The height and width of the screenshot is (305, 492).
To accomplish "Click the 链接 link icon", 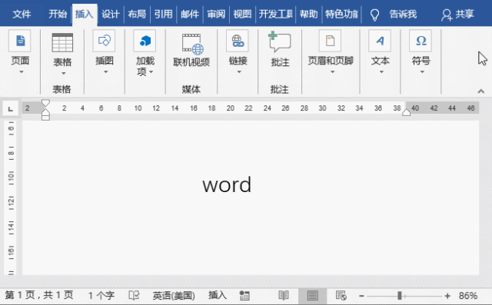I will click(238, 41).
